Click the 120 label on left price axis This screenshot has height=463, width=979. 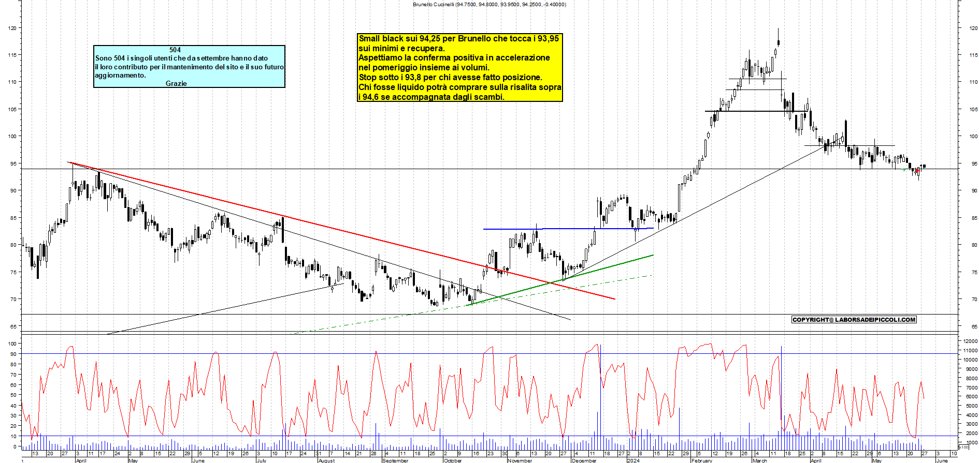pyautogui.click(x=12, y=28)
